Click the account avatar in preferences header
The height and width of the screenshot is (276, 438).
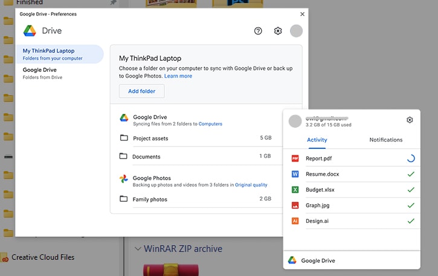tap(296, 31)
